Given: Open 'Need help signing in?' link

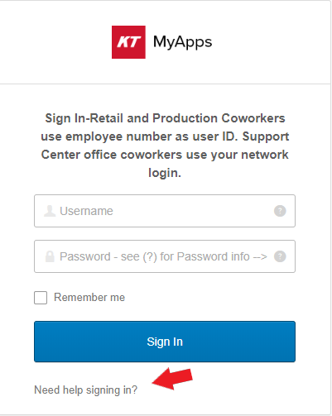Looking at the screenshot, I should (x=85, y=390).
